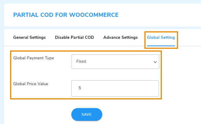
Task: Focus the Global Price Value input field
Action: (115, 88)
